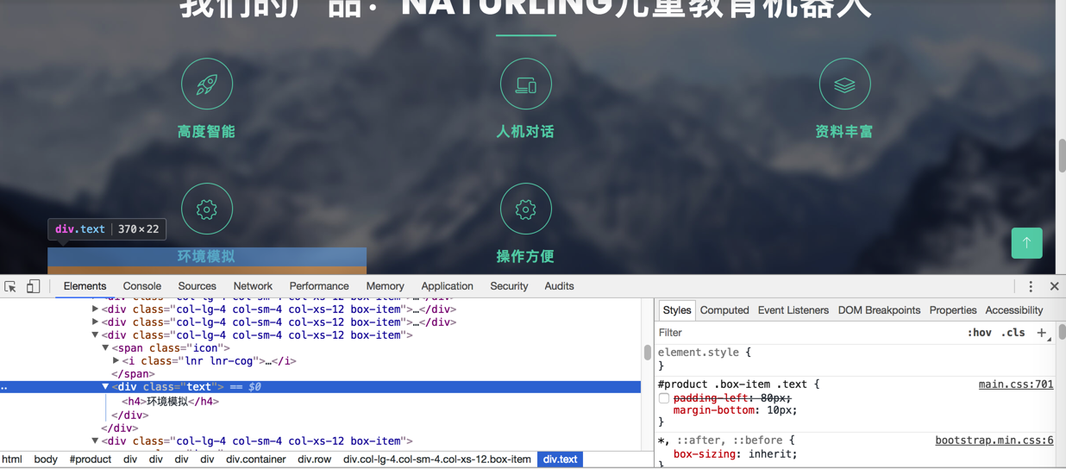Click the 资料丰富 heading on page

pos(845,132)
